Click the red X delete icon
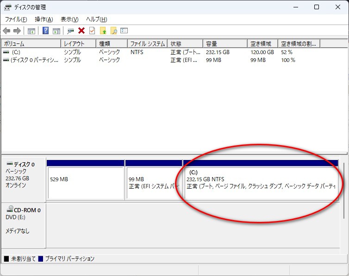Viewport: 349px width, 276px height. click(x=81, y=31)
